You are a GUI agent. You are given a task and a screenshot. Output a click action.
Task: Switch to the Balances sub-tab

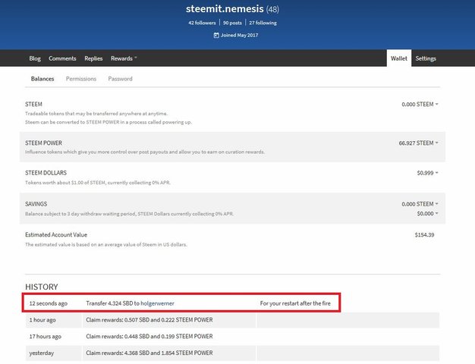42,79
